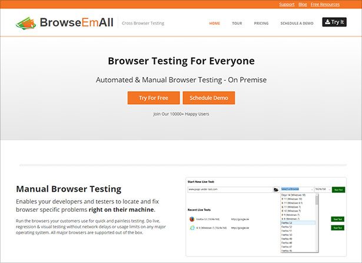The height and width of the screenshot is (263, 362).
Task: Click the browser list scrollbar thumb
Action: click(317, 200)
